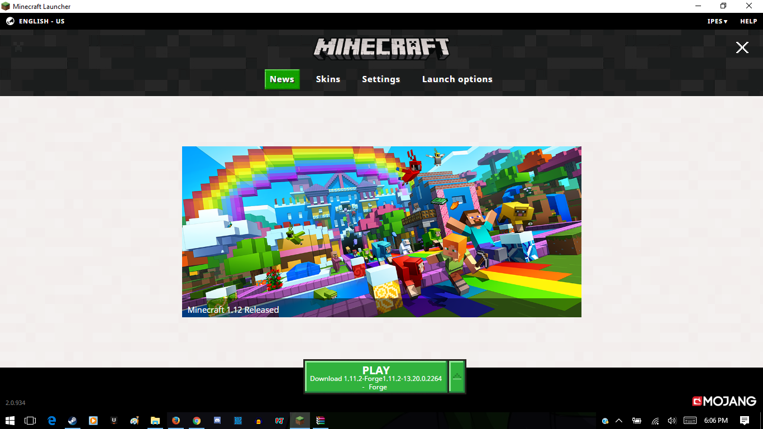Viewport: 763px width, 429px height.
Task: Open the Minecraft 1.12 Released news image
Action: (381, 232)
